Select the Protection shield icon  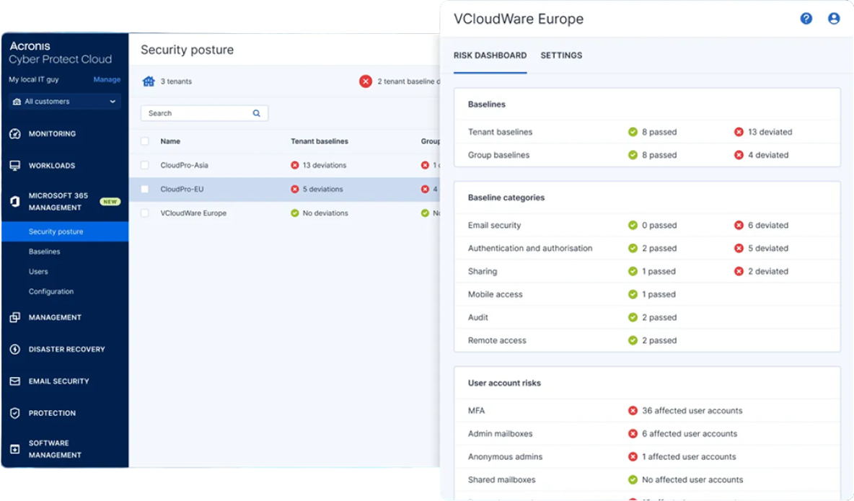click(15, 412)
